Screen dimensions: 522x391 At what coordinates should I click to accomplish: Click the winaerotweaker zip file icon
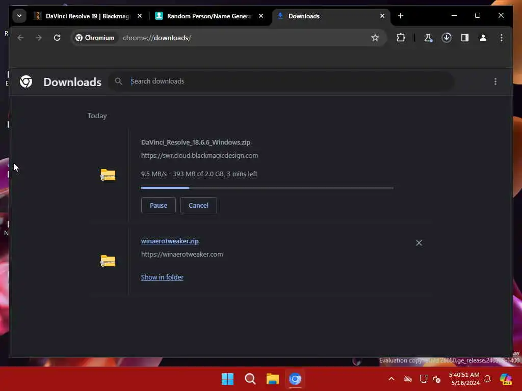click(x=108, y=261)
